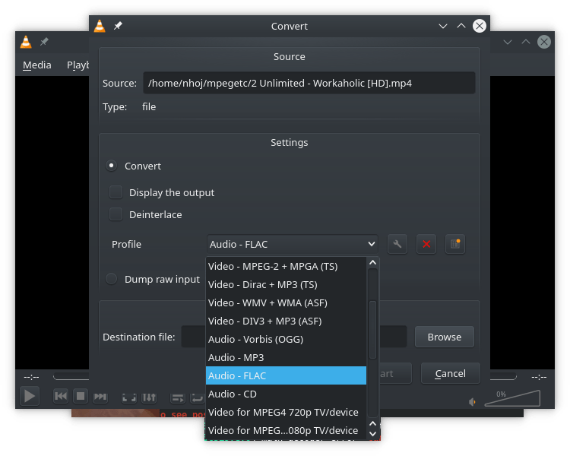Click the seek bar in VLC main window

coord(71,377)
